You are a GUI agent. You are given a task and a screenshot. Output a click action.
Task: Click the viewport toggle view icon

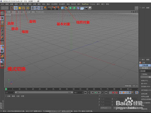tap(137, 12)
